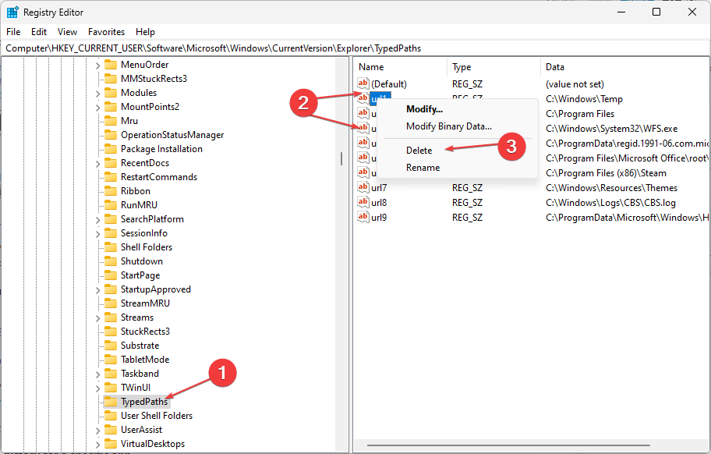Click the (Default) value's string icon

pos(363,83)
